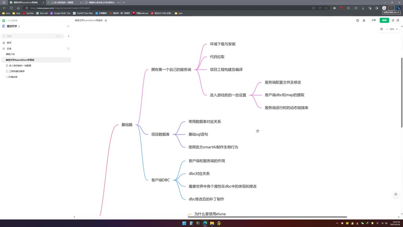Click the 魔兽世界 knowledge base title
The width and height of the screenshot is (403, 227).
coord(12,26)
